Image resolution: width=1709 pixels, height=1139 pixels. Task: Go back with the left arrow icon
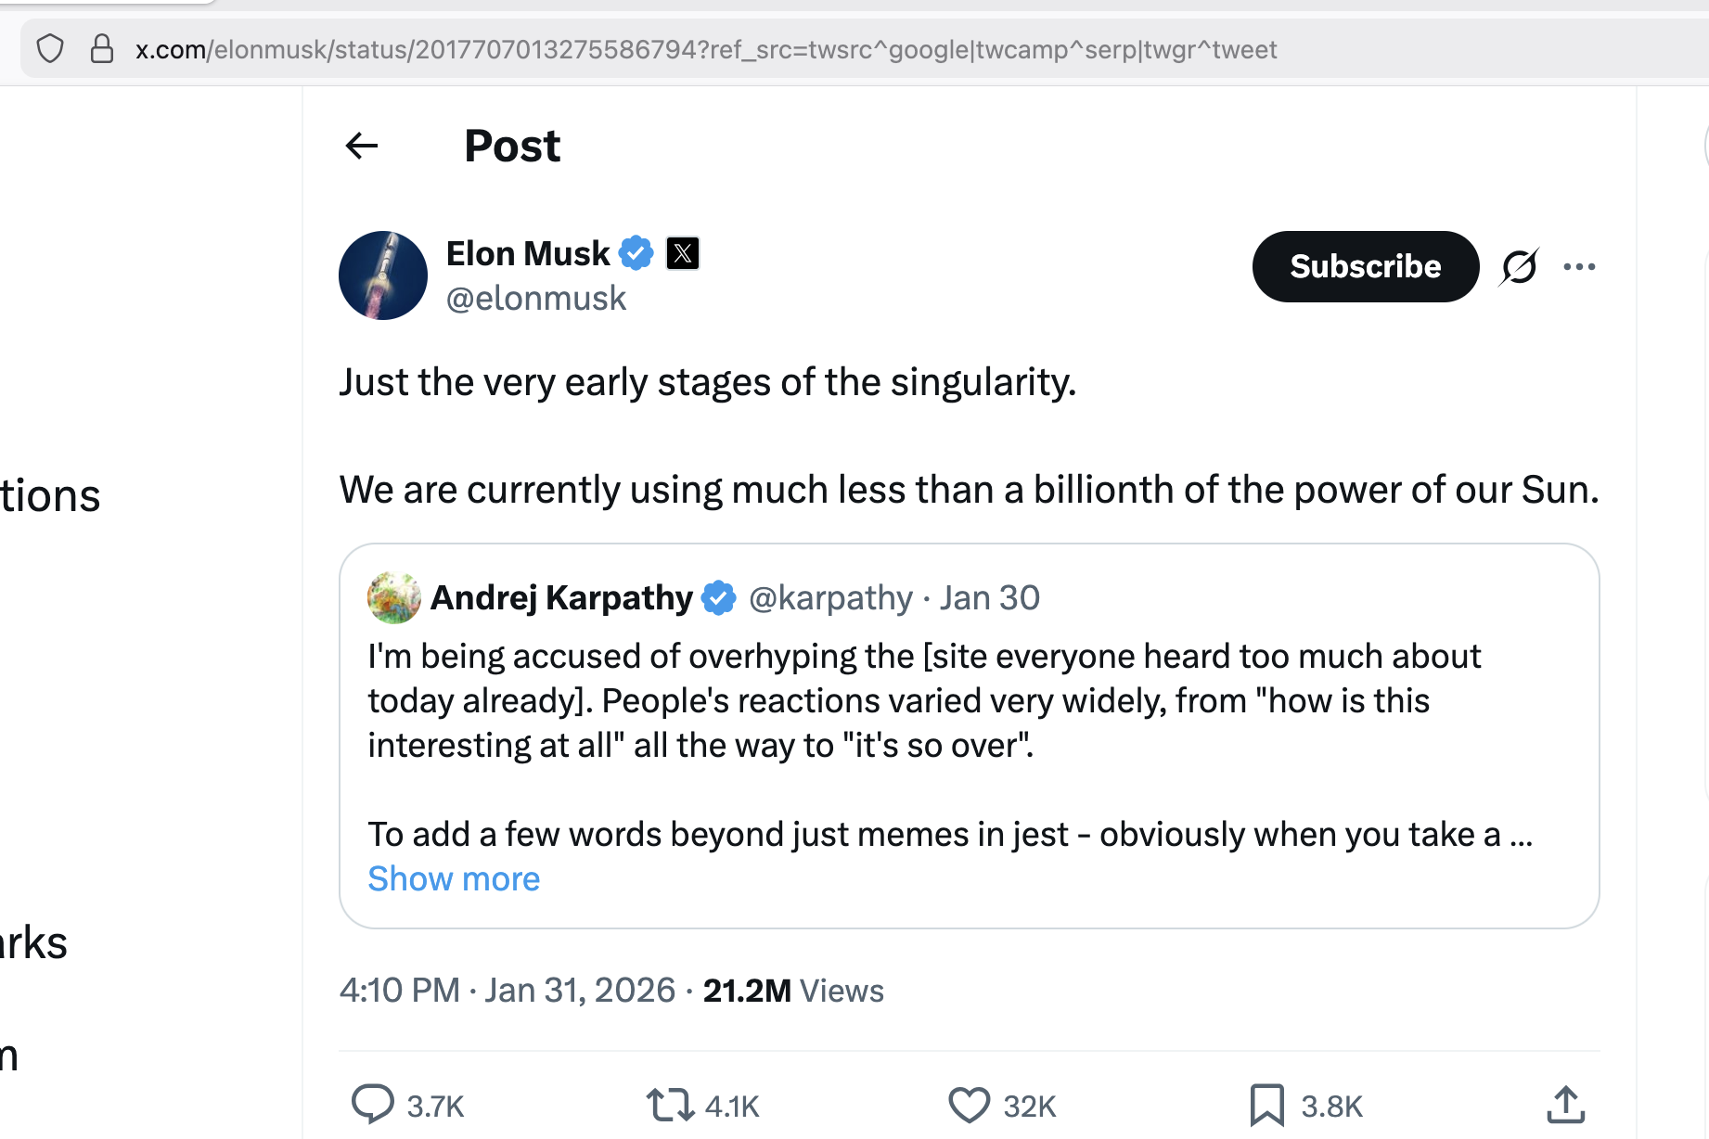point(362,146)
